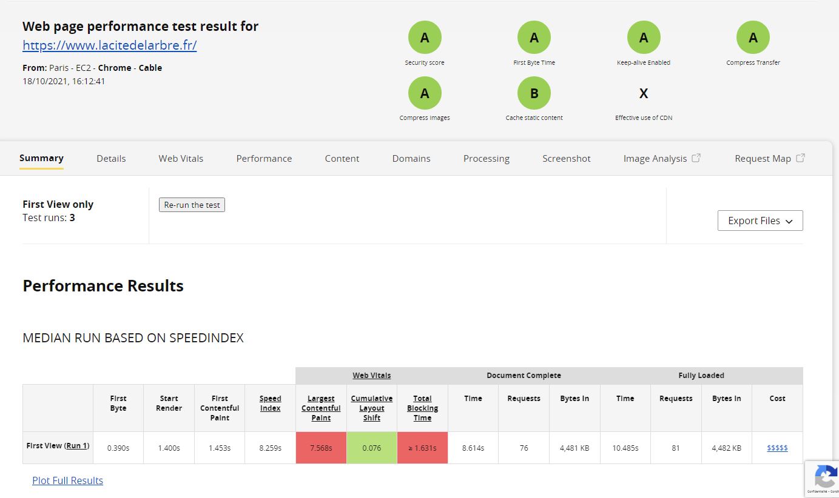Image resolution: width=839 pixels, height=498 pixels.
Task: Click the 4,481 KB bytes in value
Action: 574,448
